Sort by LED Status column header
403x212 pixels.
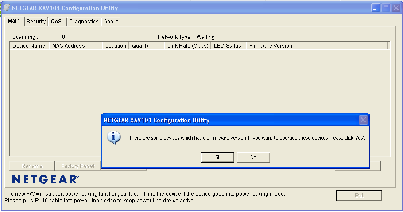[229, 45]
